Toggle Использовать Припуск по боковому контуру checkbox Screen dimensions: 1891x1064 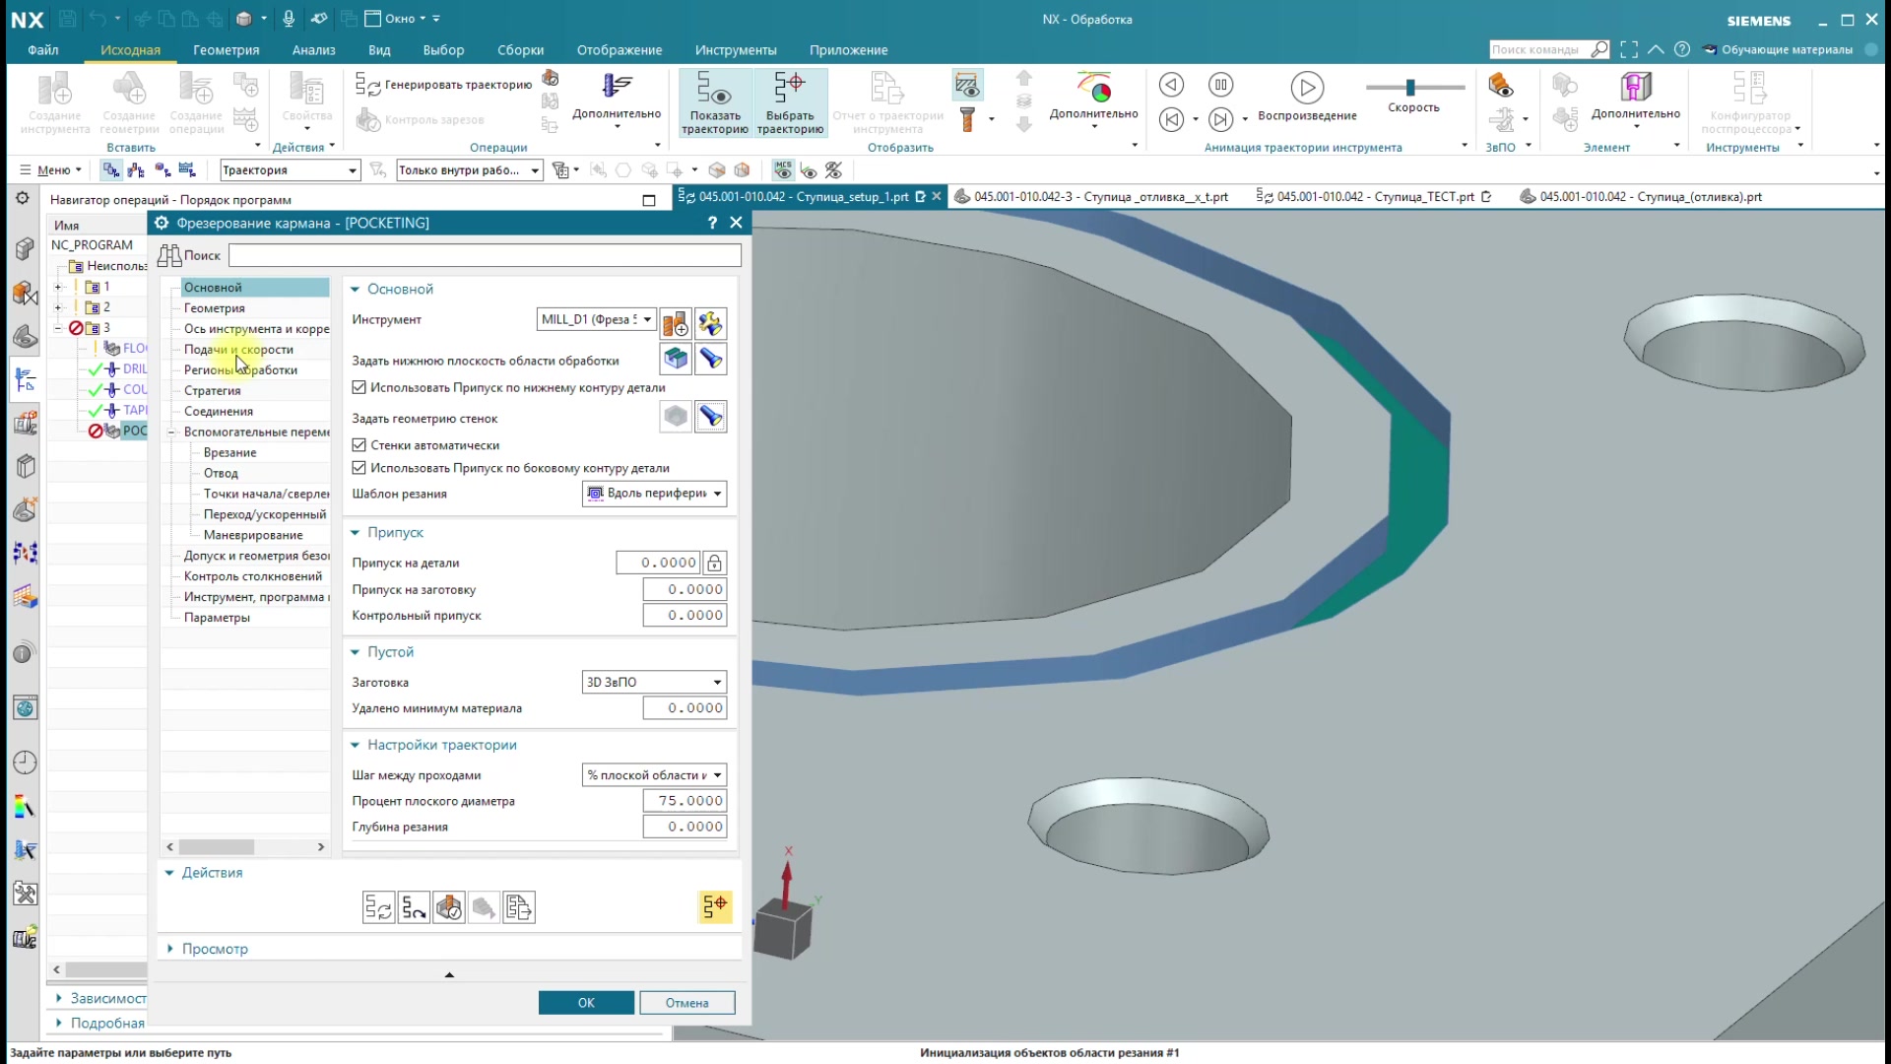[x=359, y=468]
